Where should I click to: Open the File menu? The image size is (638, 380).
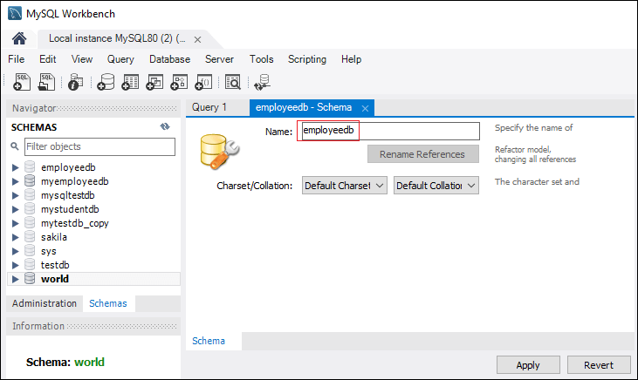[17, 59]
